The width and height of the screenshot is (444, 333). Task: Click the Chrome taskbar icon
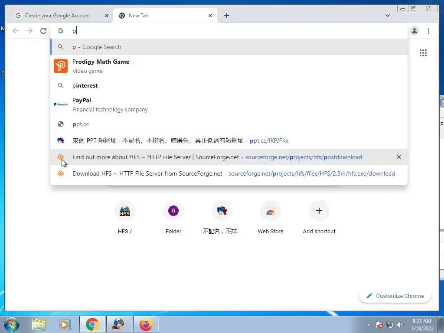coord(92,324)
